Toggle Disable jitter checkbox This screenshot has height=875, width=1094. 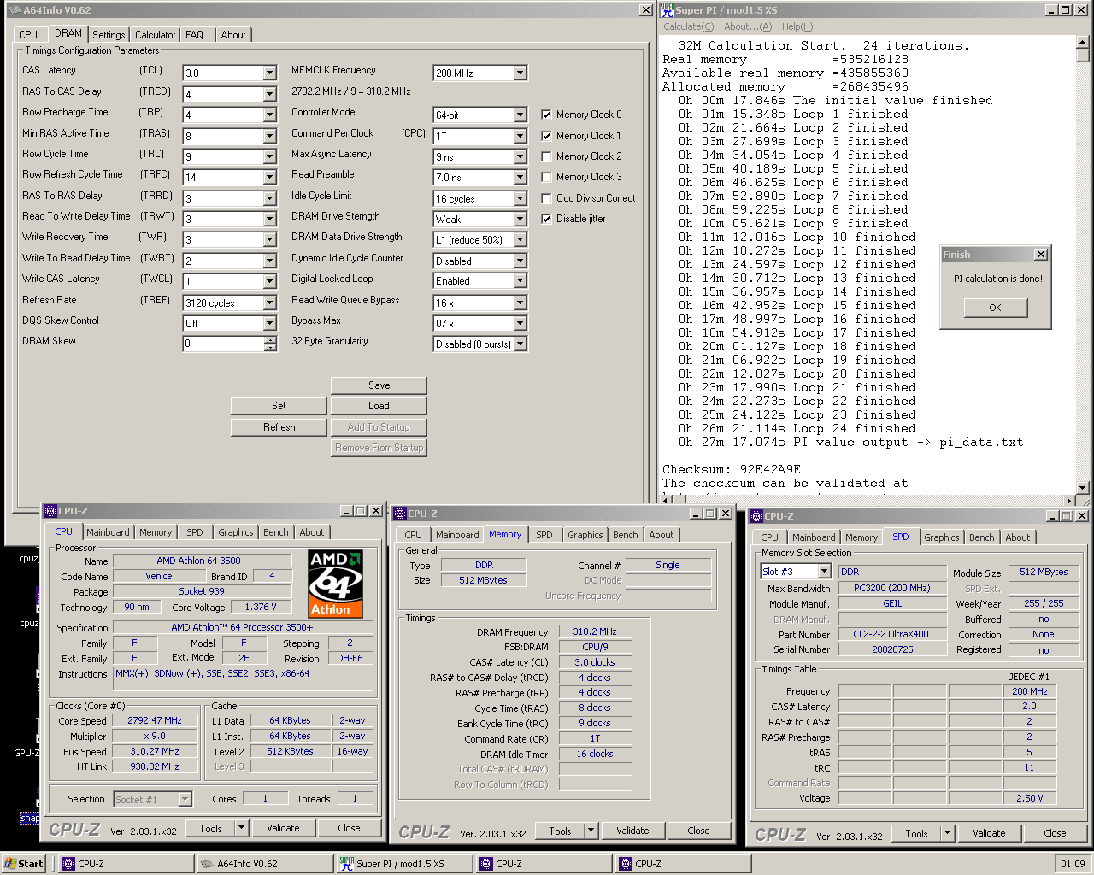coord(546,219)
